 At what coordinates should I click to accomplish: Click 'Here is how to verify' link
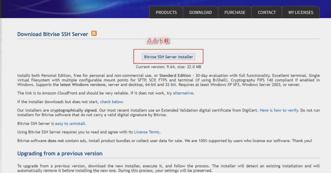(279, 110)
